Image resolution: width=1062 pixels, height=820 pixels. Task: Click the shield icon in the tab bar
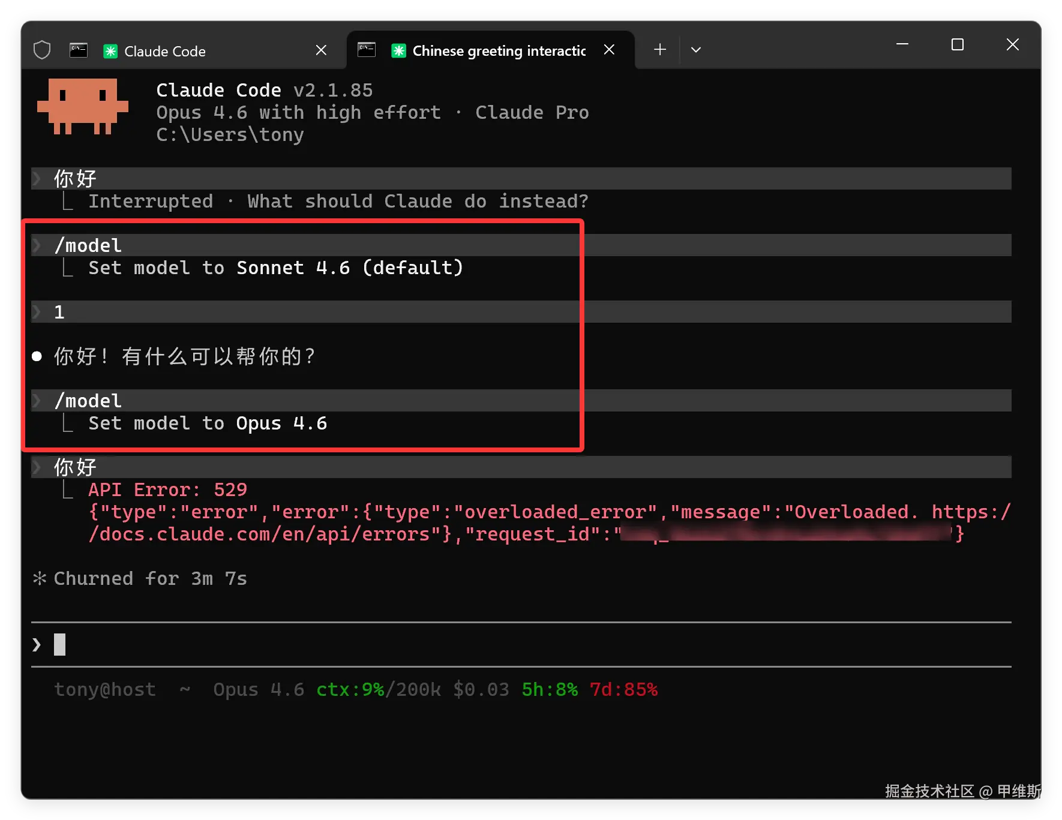click(x=42, y=50)
